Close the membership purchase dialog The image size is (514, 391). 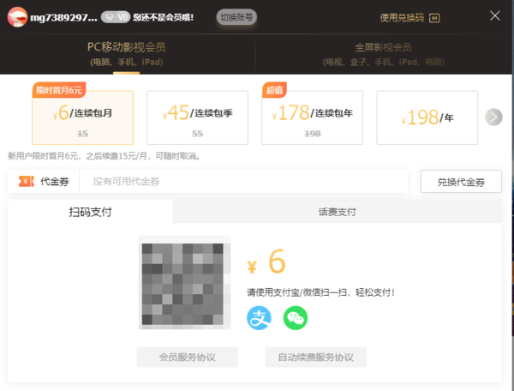[495, 16]
